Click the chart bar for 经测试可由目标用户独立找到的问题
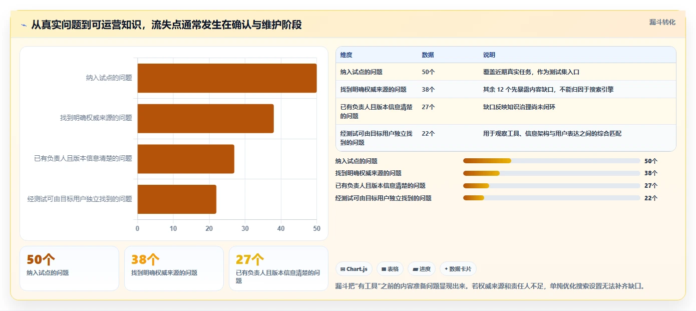This screenshot has height=311, width=696. (177, 199)
